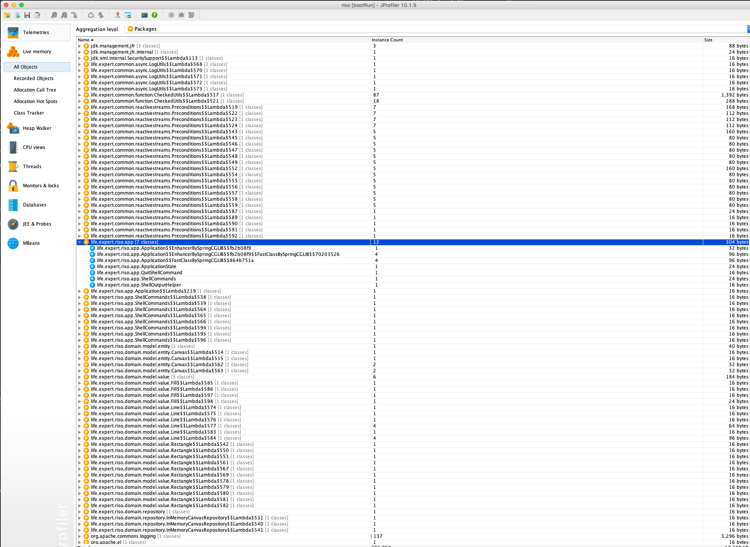
Task: Open the JEE & Probes section
Action: 37,224
